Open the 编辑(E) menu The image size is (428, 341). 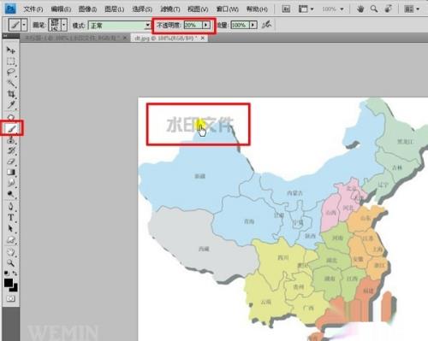(x=61, y=9)
